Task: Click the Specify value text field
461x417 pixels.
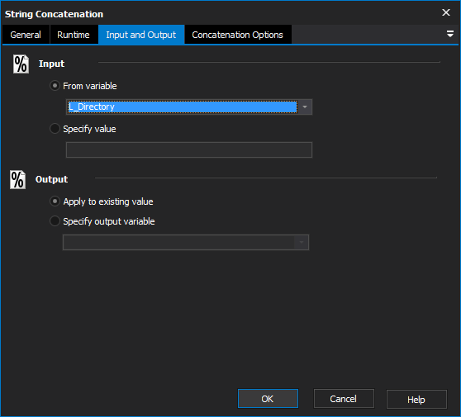Action: coord(189,150)
